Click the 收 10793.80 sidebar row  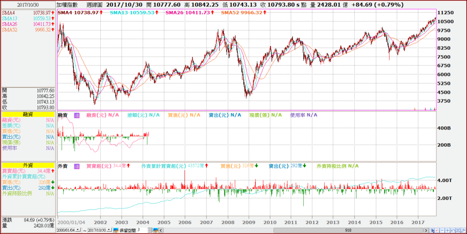[x=28, y=108]
